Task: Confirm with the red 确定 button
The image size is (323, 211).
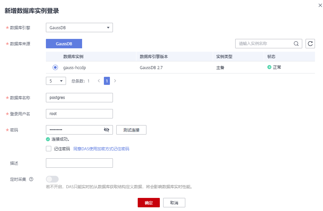Action: click(149, 203)
